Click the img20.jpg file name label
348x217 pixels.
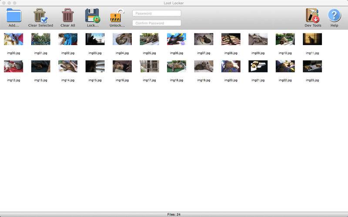(x=231, y=80)
